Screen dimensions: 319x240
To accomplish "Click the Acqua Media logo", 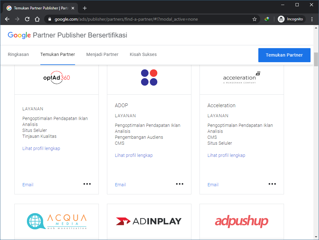I will tap(57, 221).
